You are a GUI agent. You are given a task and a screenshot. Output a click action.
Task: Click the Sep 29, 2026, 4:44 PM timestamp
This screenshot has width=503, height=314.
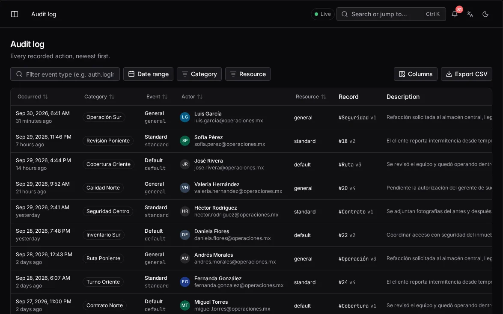pos(43,160)
